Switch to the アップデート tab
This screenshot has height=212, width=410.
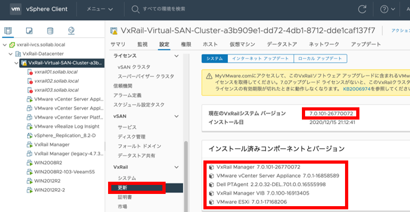[366, 44]
